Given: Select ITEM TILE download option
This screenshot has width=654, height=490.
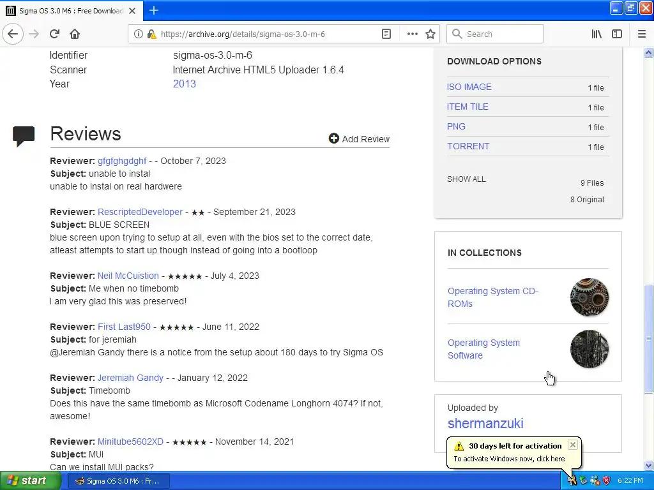Looking at the screenshot, I should (468, 107).
